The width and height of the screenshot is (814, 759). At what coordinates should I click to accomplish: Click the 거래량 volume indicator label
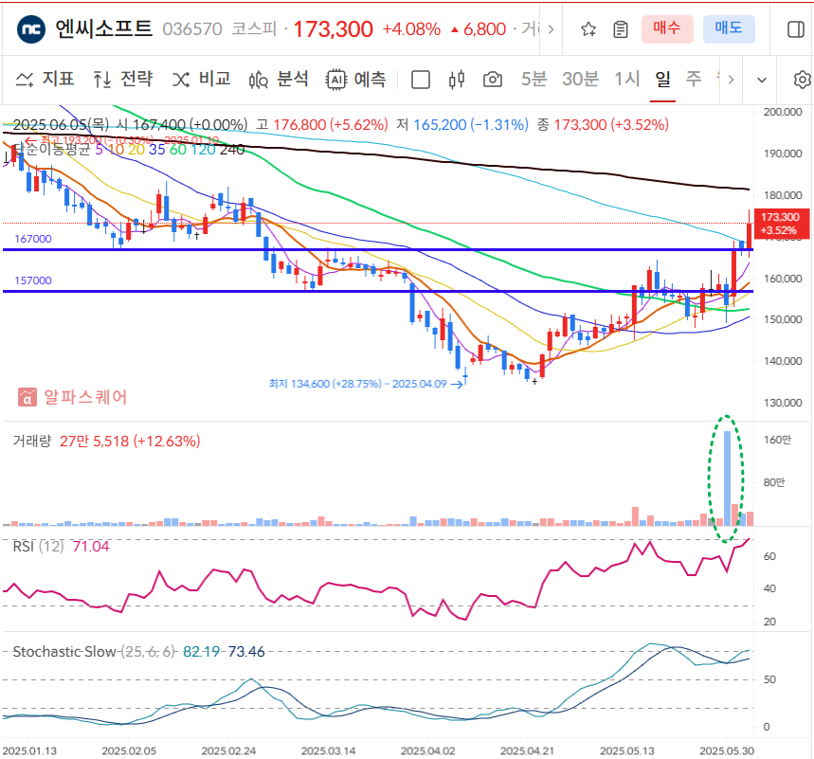(31, 441)
